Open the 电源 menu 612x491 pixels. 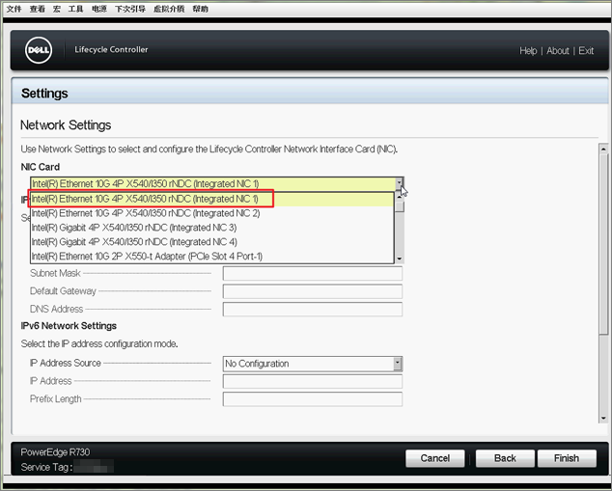pyautogui.click(x=99, y=9)
